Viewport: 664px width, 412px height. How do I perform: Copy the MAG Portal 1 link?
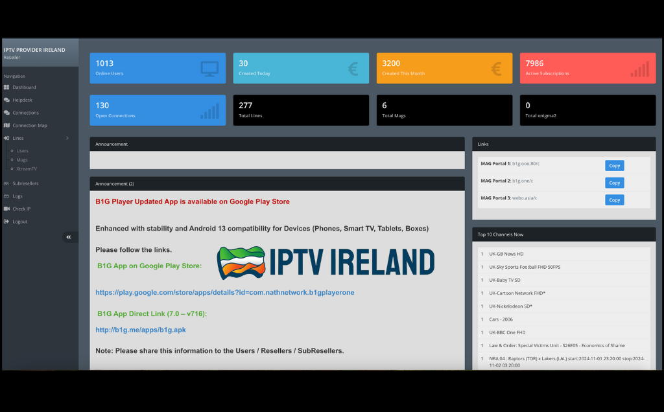614,165
